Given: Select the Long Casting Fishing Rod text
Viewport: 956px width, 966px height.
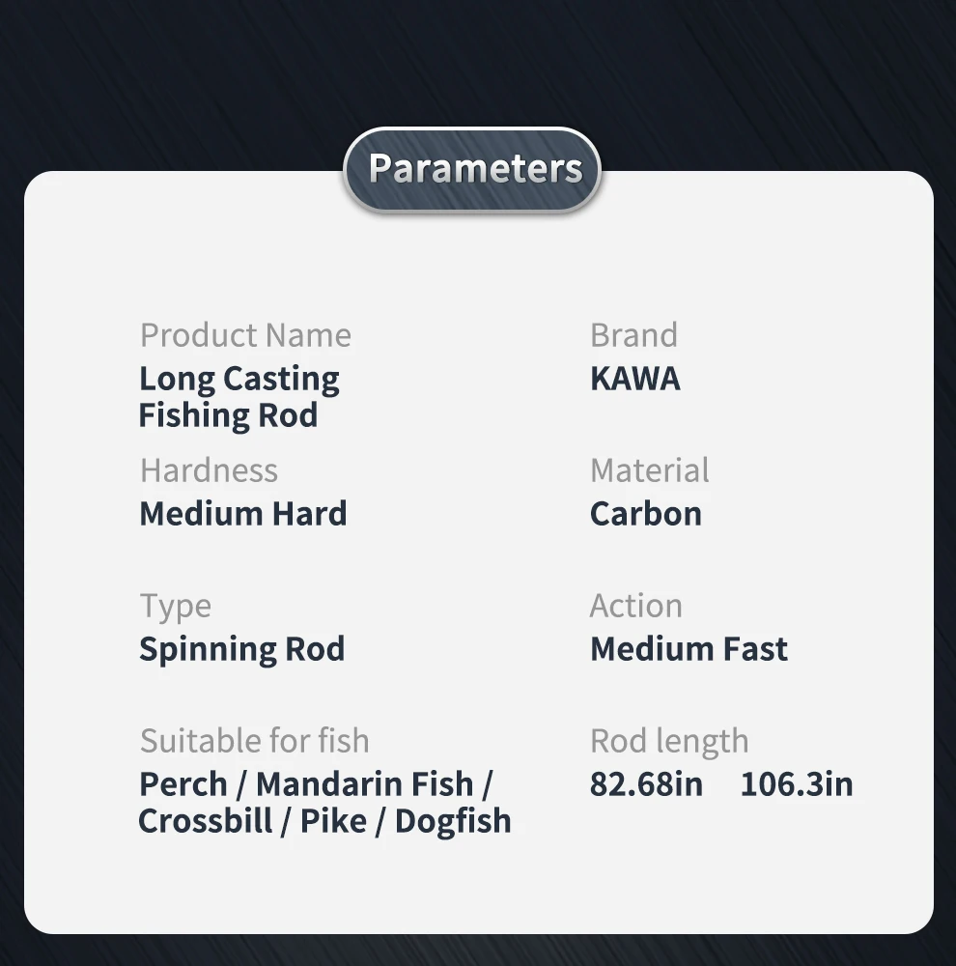Looking at the screenshot, I should click(x=239, y=396).
